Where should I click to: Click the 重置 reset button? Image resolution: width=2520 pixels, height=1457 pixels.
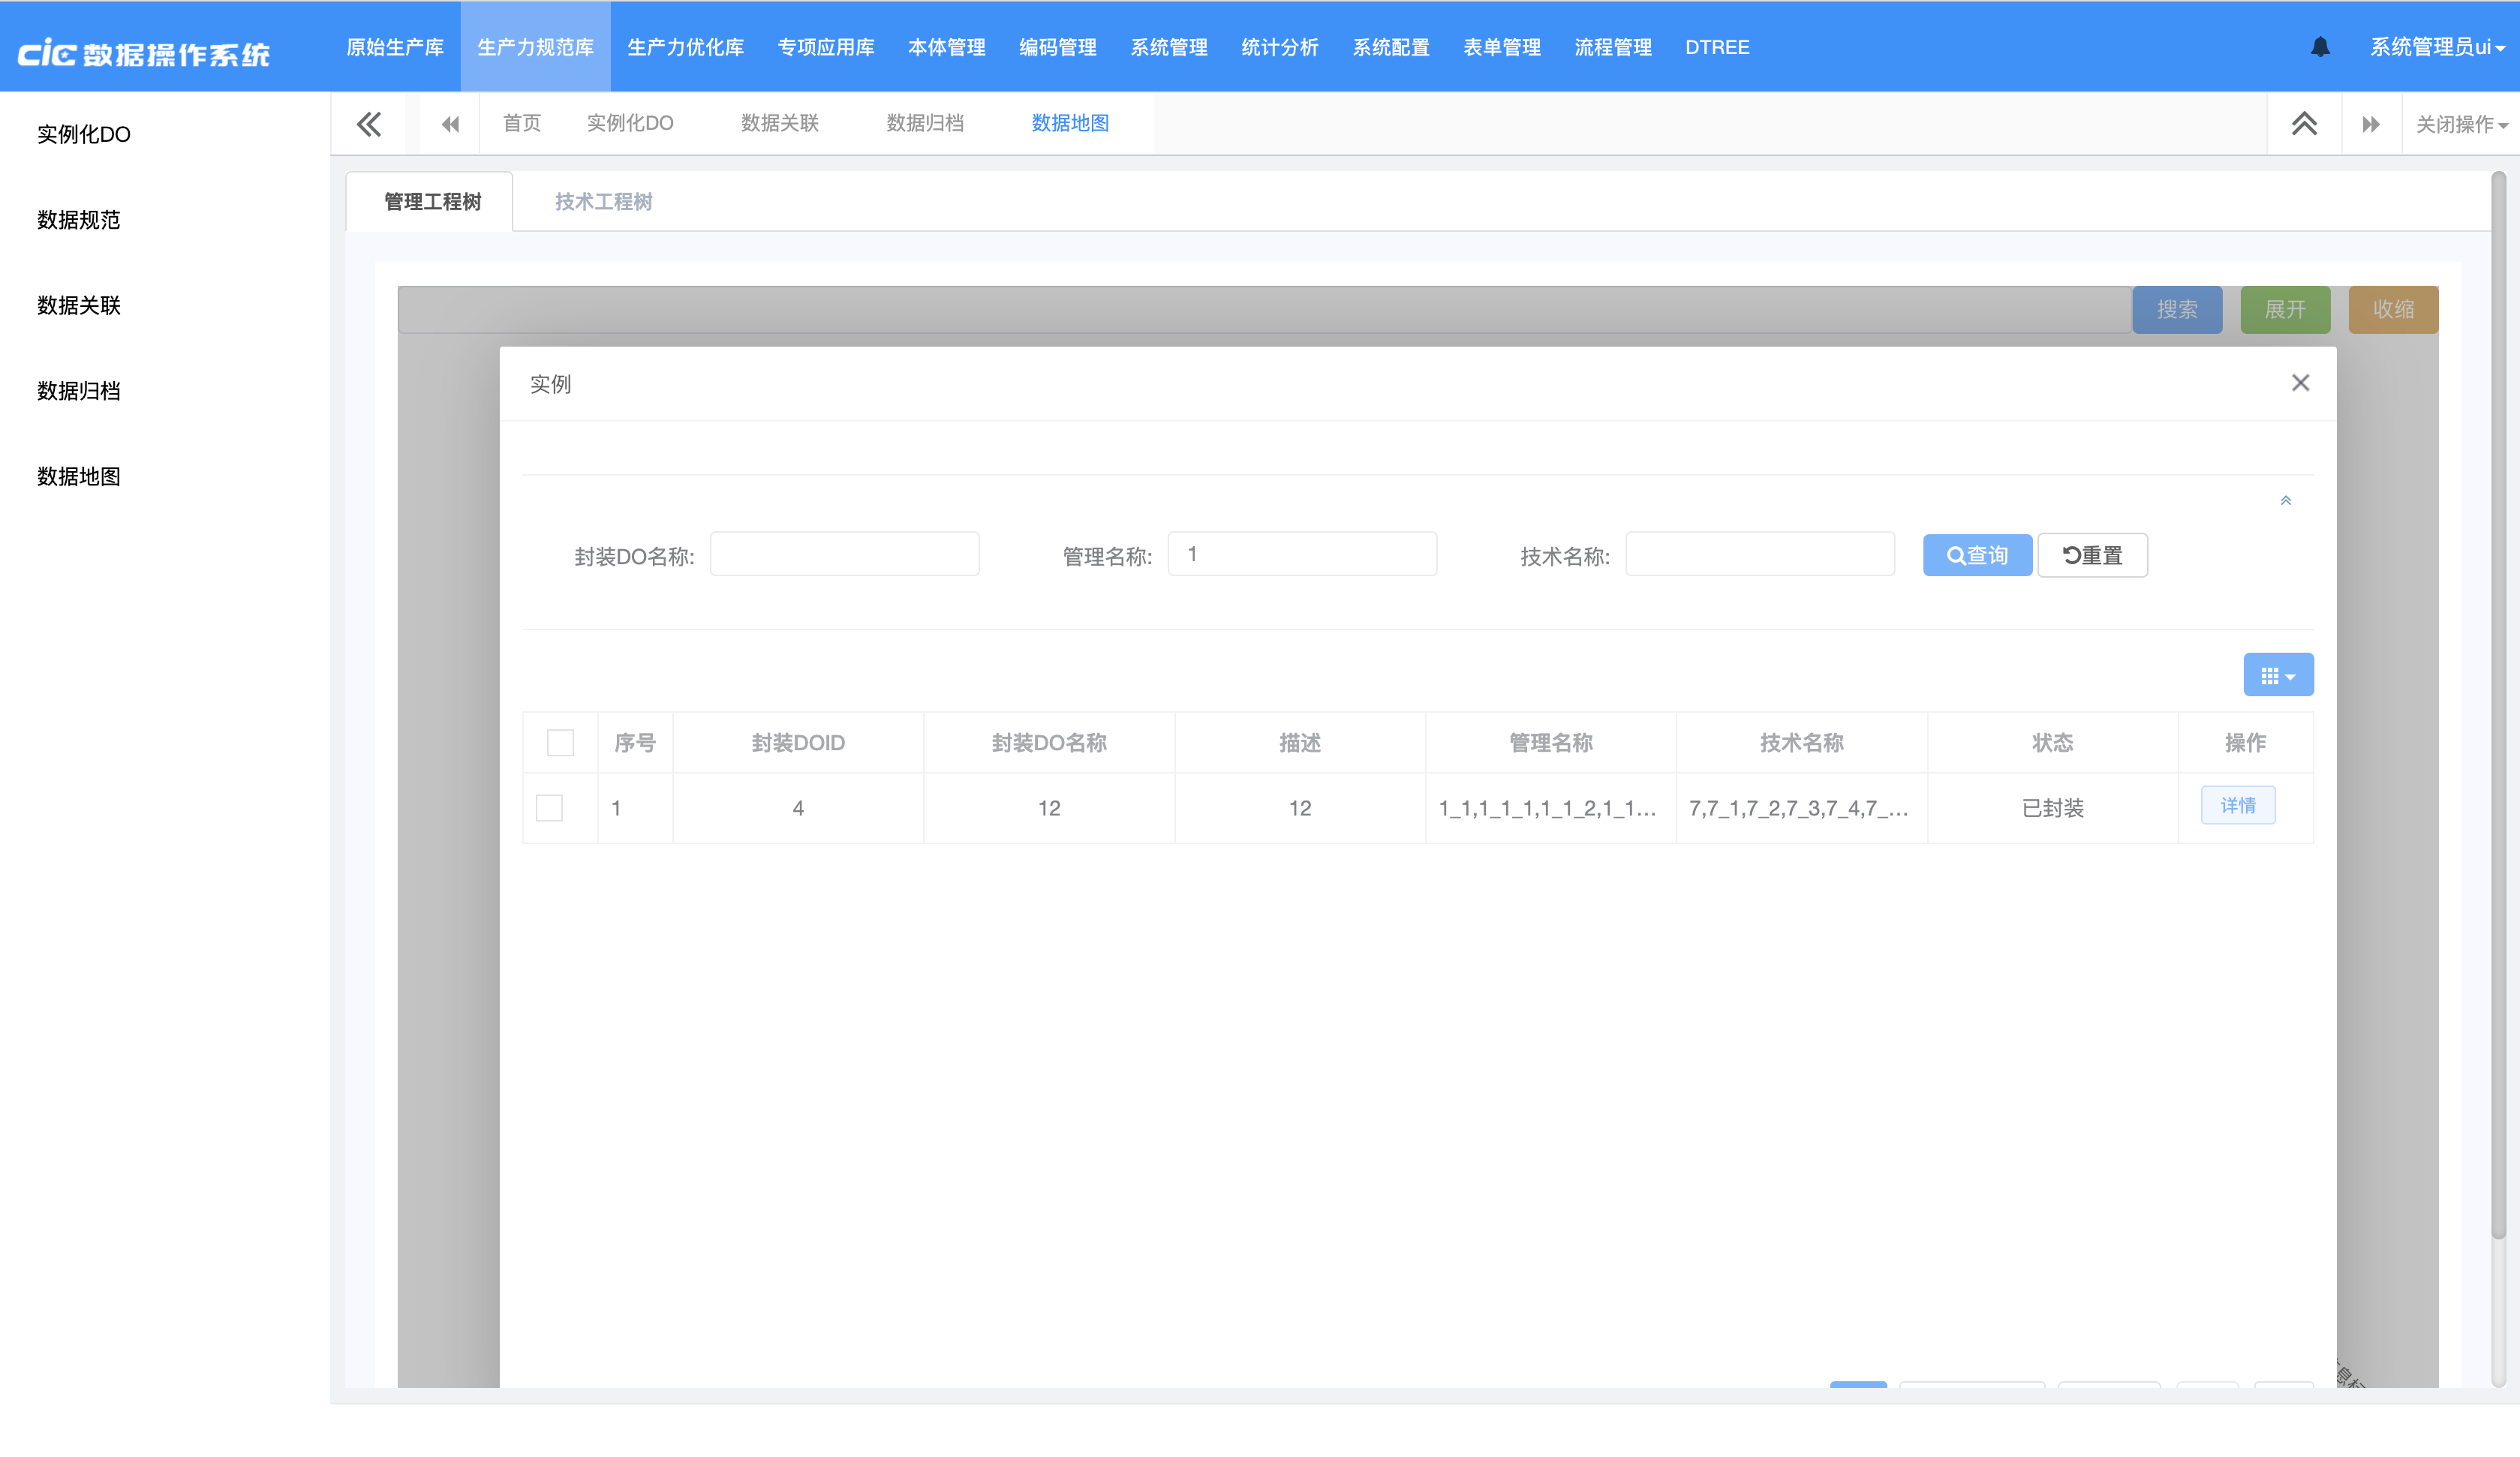pos(2092,555)
